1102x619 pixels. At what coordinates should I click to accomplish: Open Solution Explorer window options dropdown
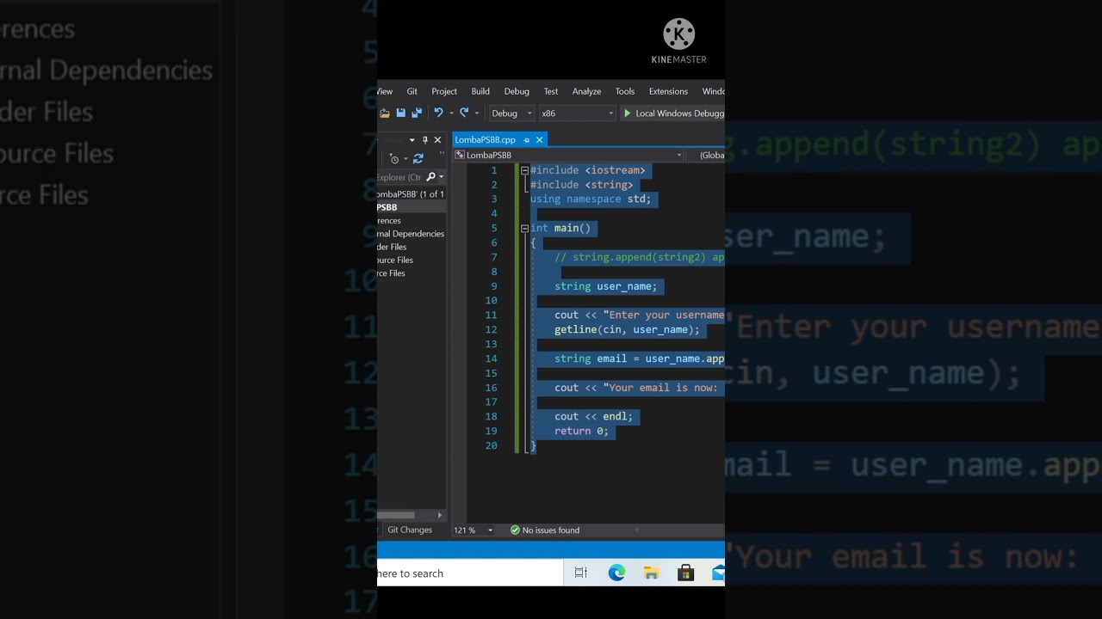point(412,139)
